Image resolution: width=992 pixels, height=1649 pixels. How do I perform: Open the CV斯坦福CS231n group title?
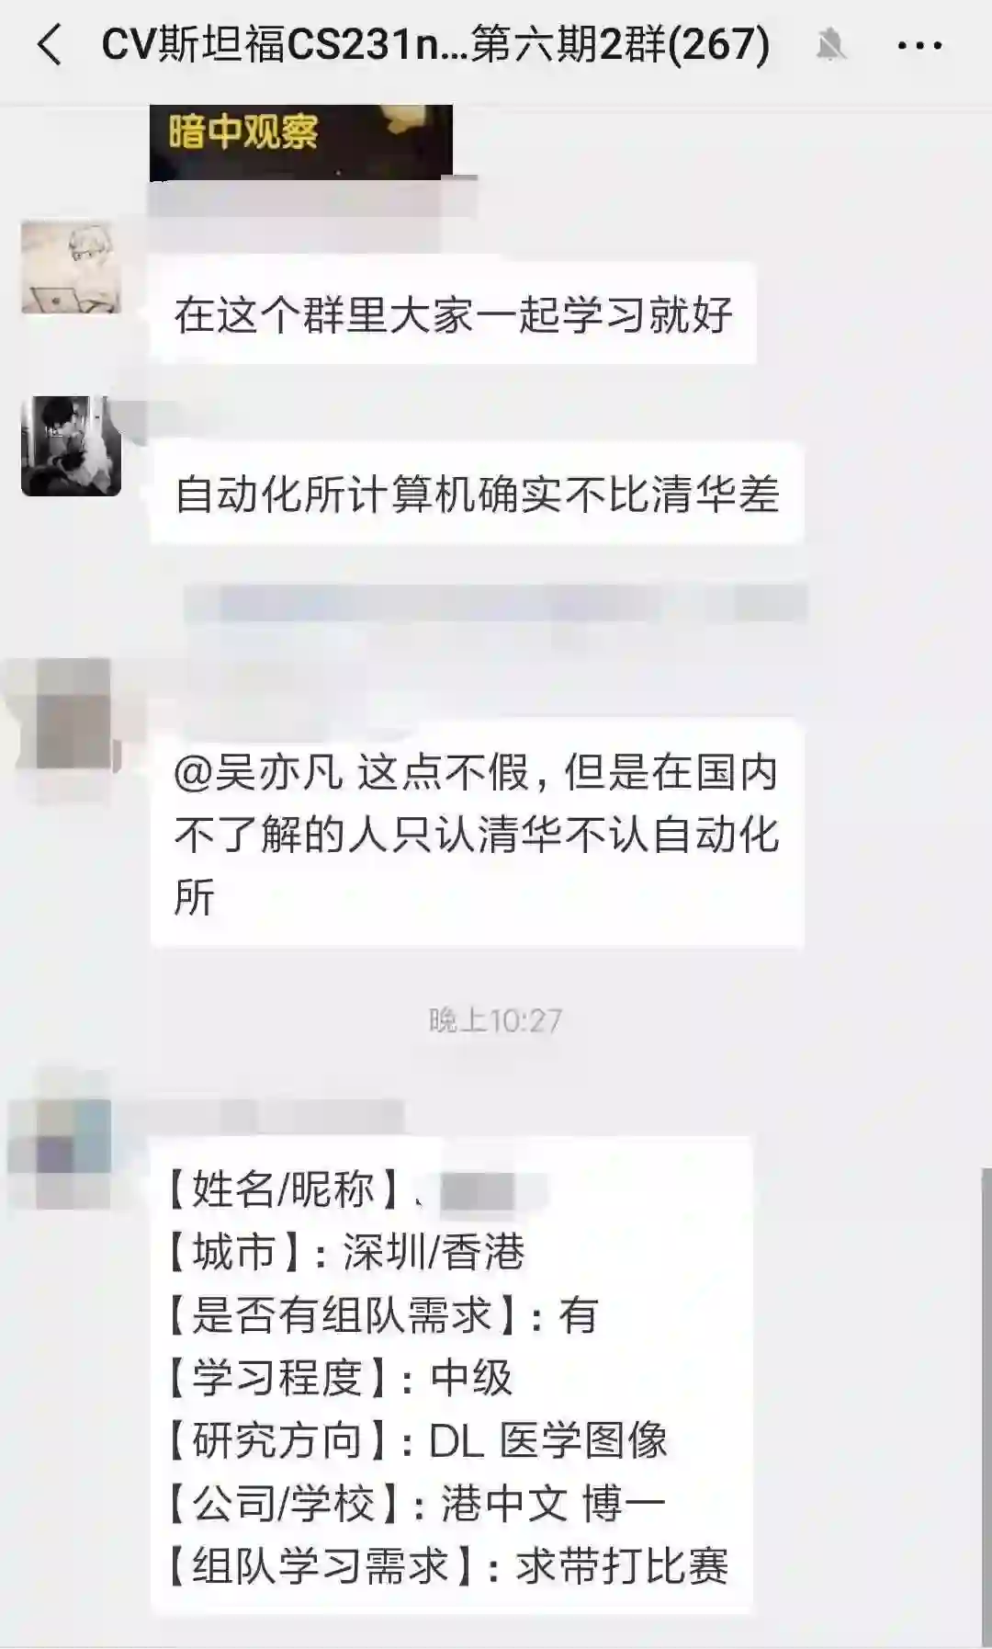(435, 44)
